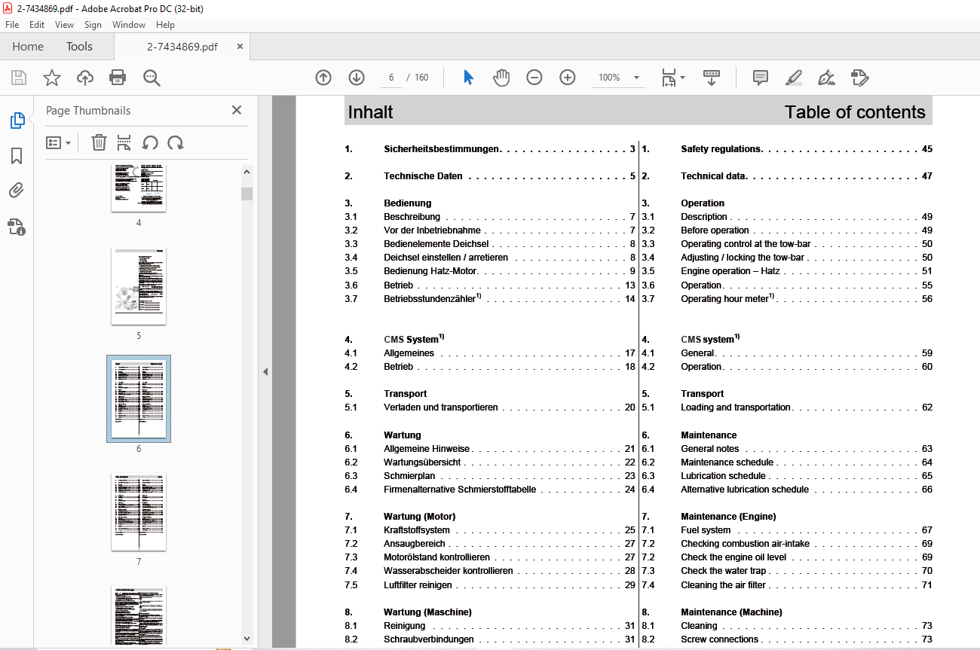Click the Save file icon

click(x=19, y=78)
